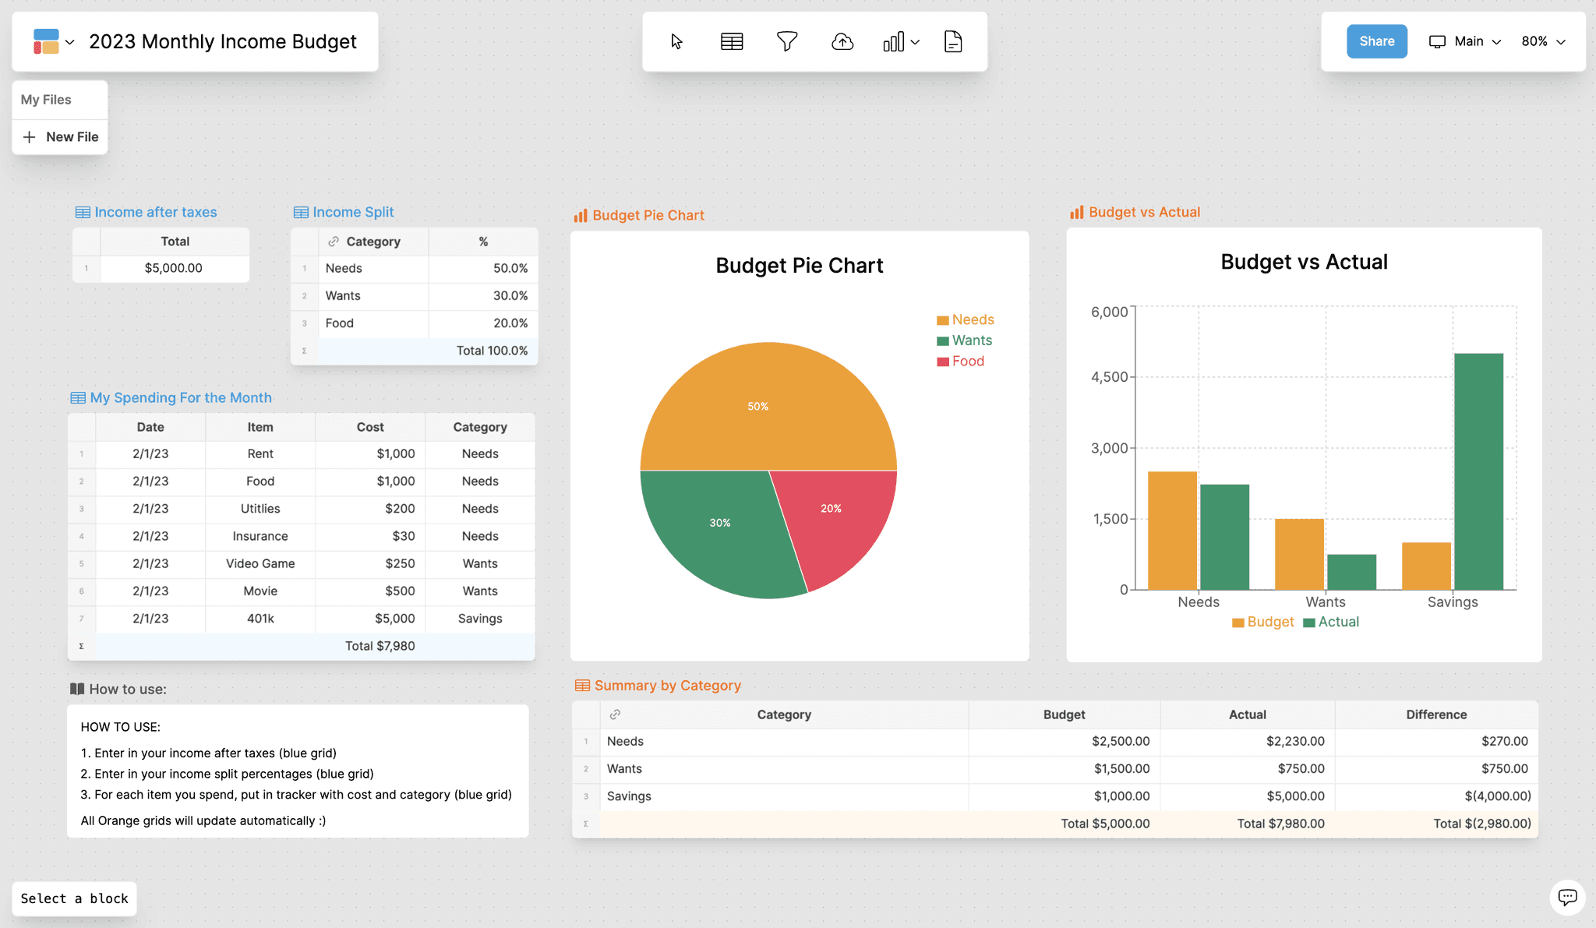Viewport: 1596px width, 928px height.
Task: Open the chat bubble in the bottom right
Action: tap(1567, 898)
